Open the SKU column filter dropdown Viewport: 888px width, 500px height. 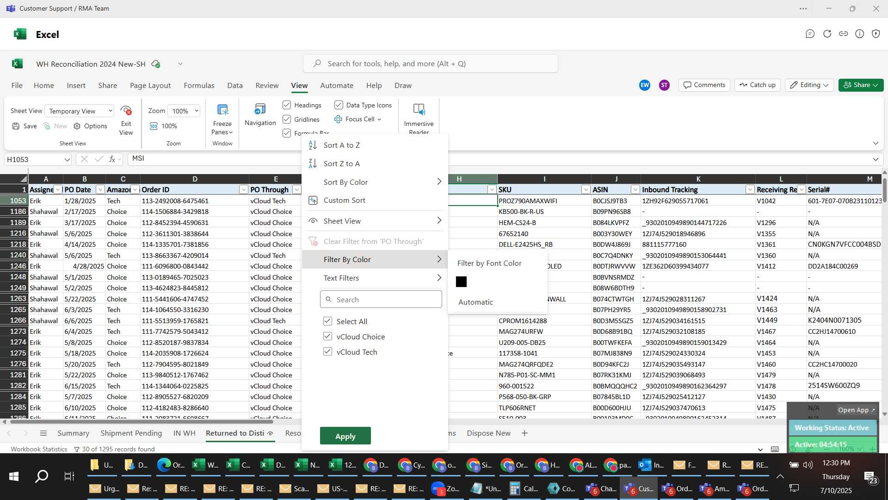click(586, 189)
